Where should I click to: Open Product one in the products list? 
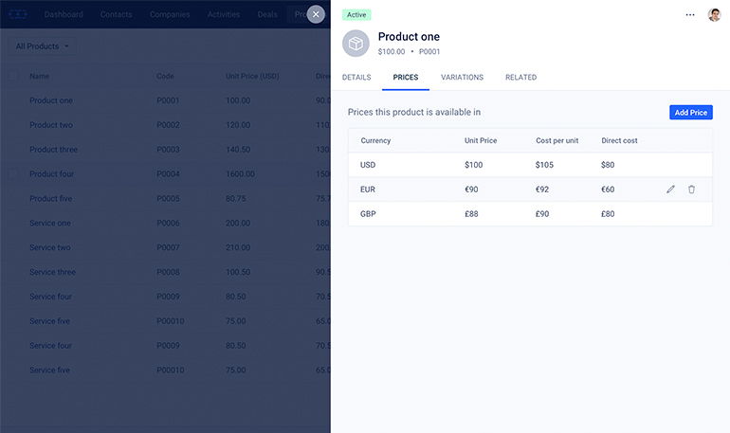[51, 100]
